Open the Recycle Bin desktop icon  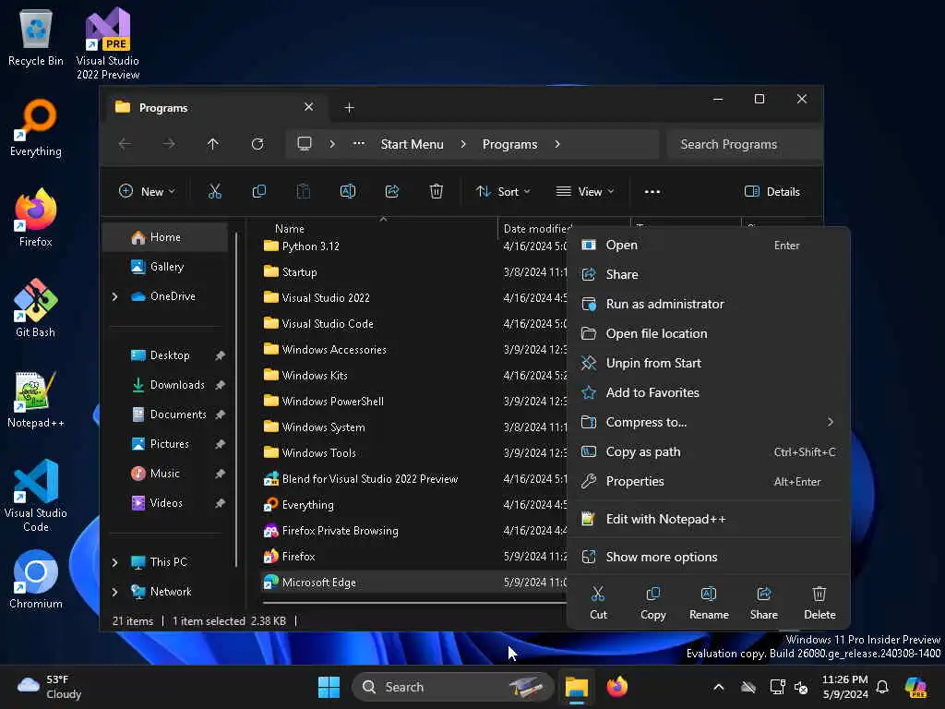pos(36,37)
